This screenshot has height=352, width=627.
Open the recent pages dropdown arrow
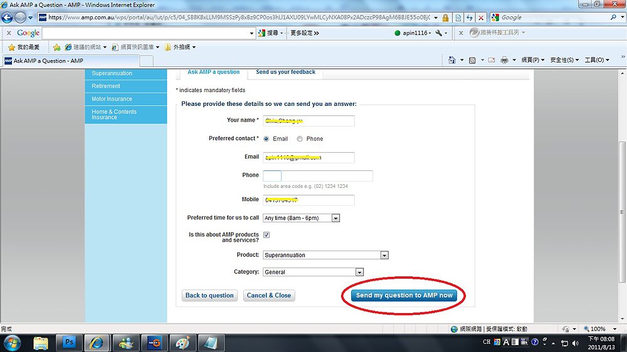click(30, 18)
